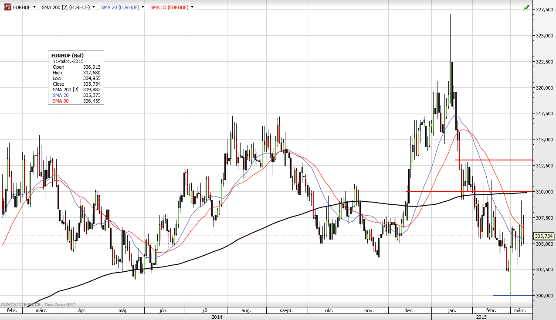This screenshot has height=320, width=556.
Task: Click the High 307,680 value
Action: pyautogui.click(x=92, y=73)
